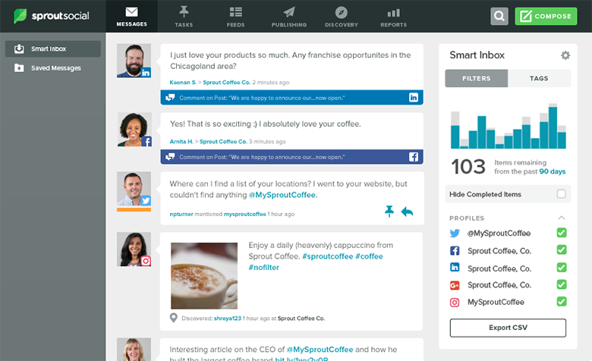
Task: Open Saved Messages in sidebar
Action: click(53, 68)
